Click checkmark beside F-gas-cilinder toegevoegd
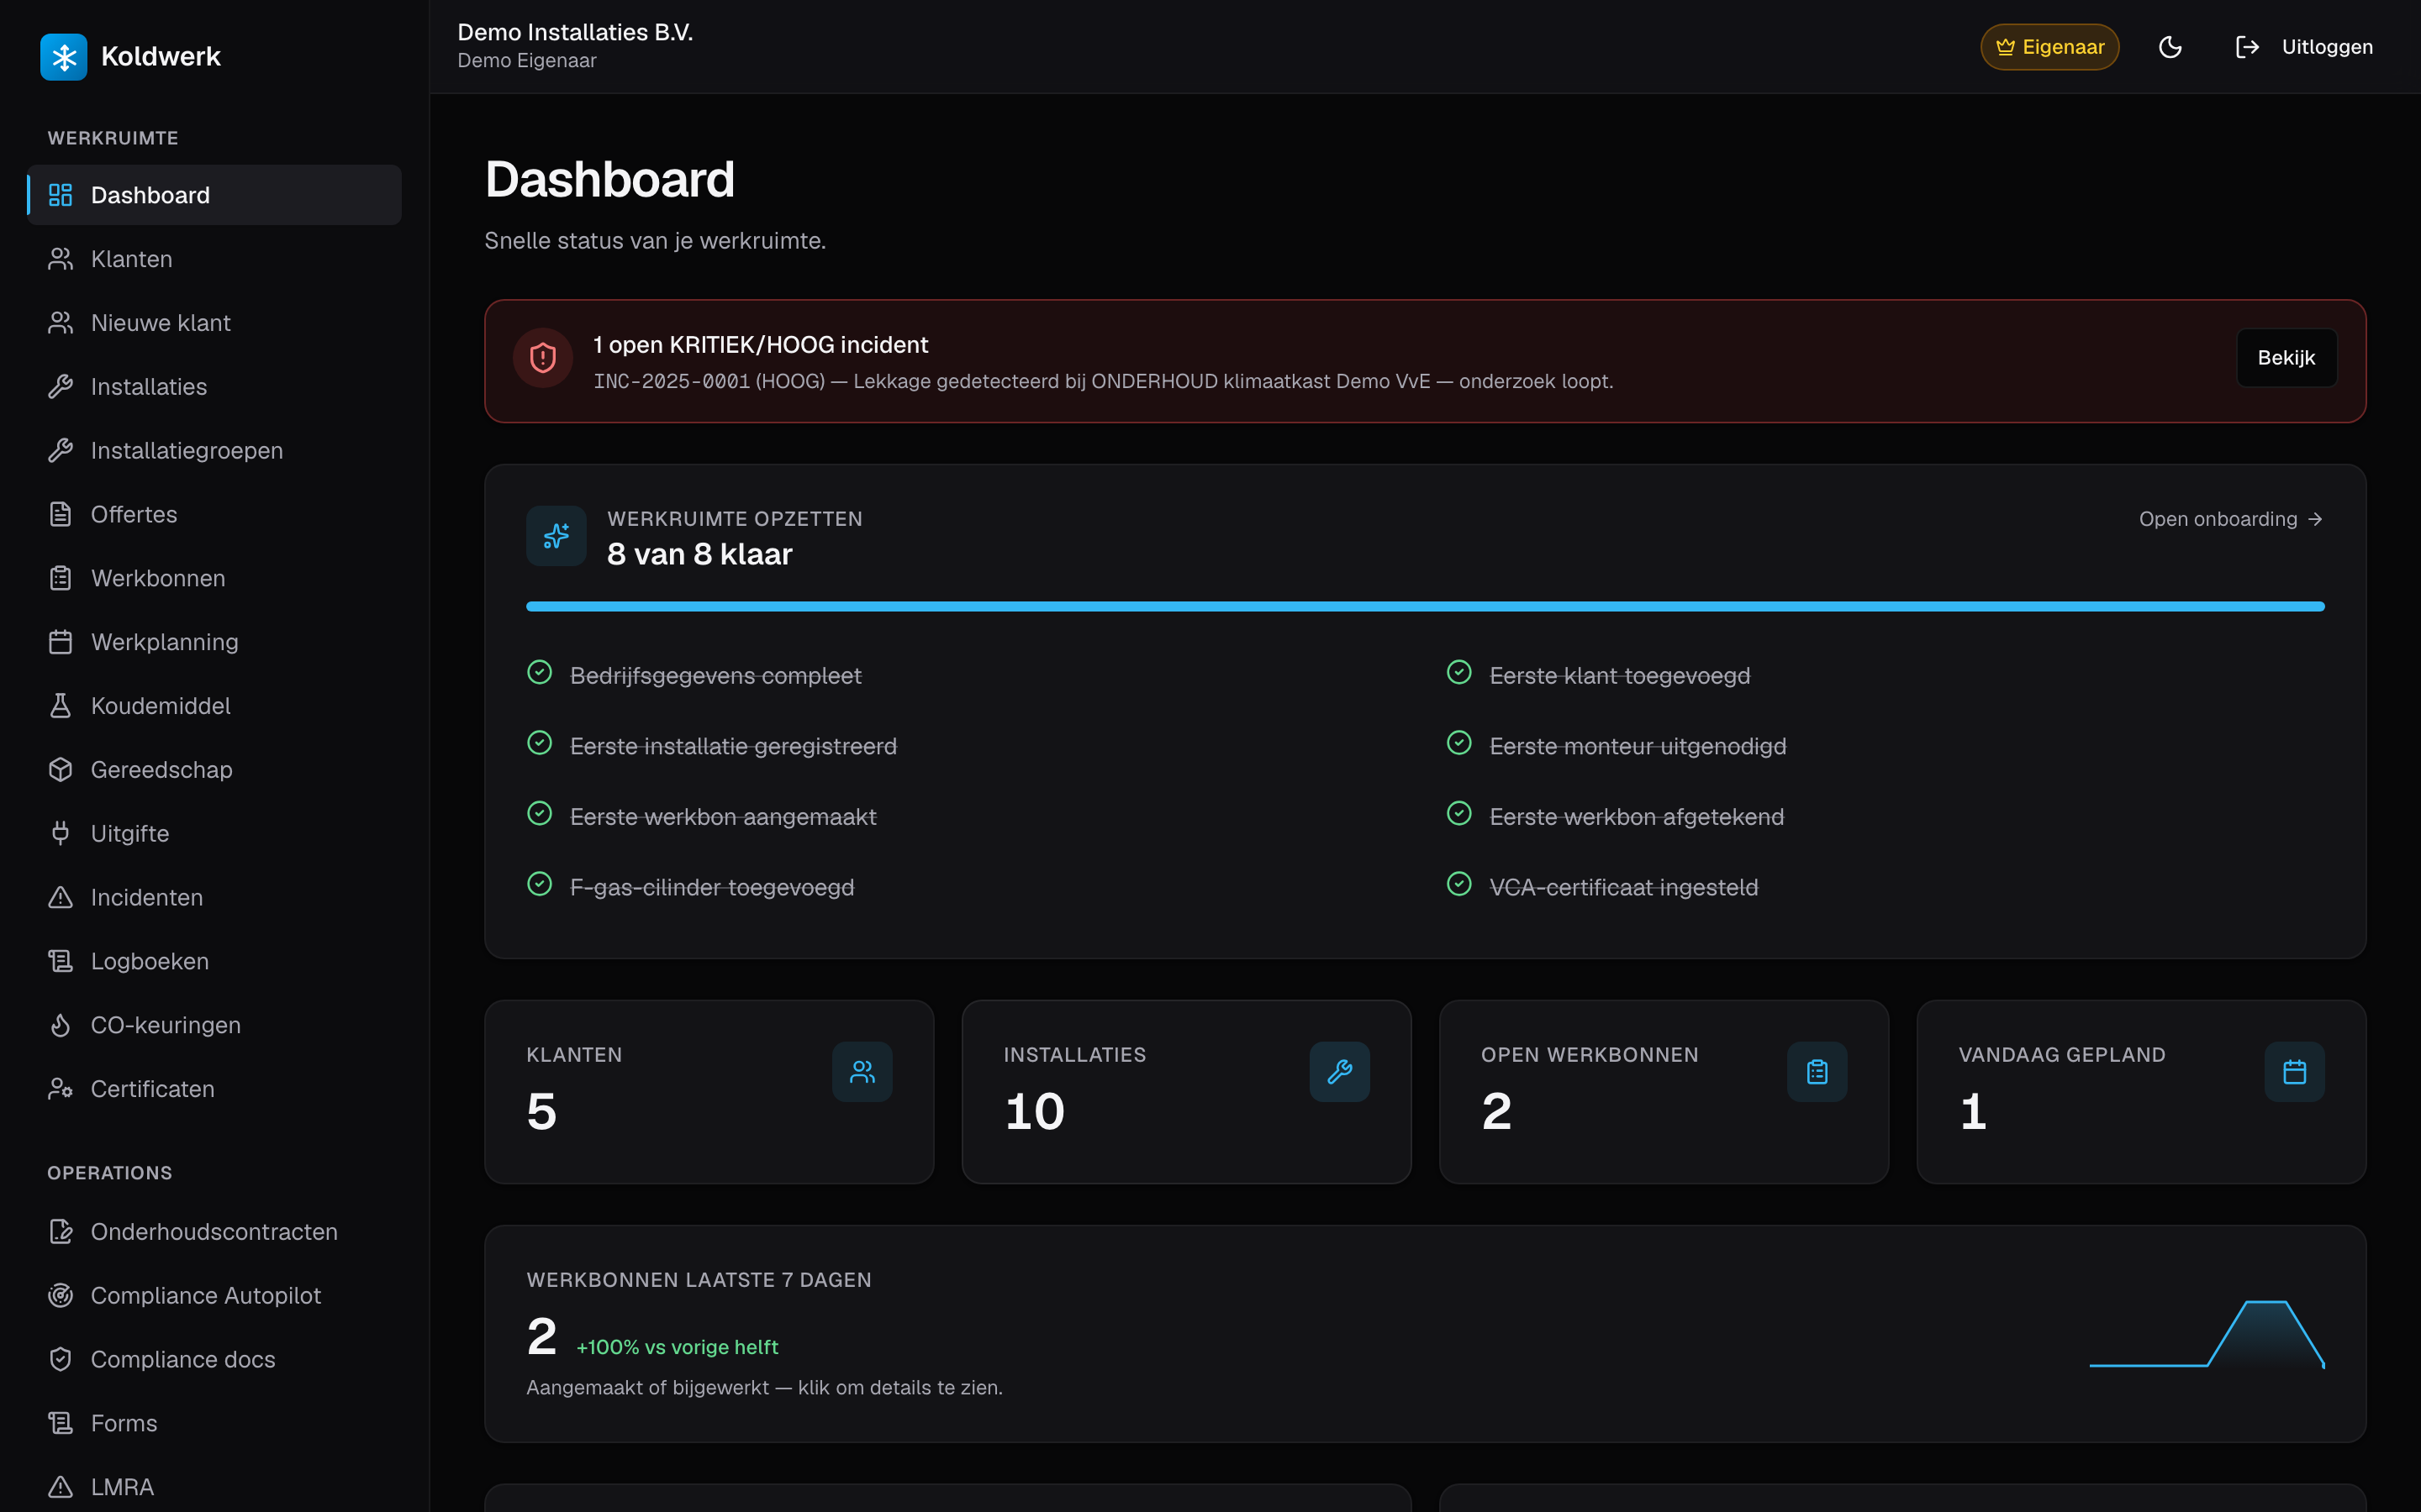 (x=541, y=884)
